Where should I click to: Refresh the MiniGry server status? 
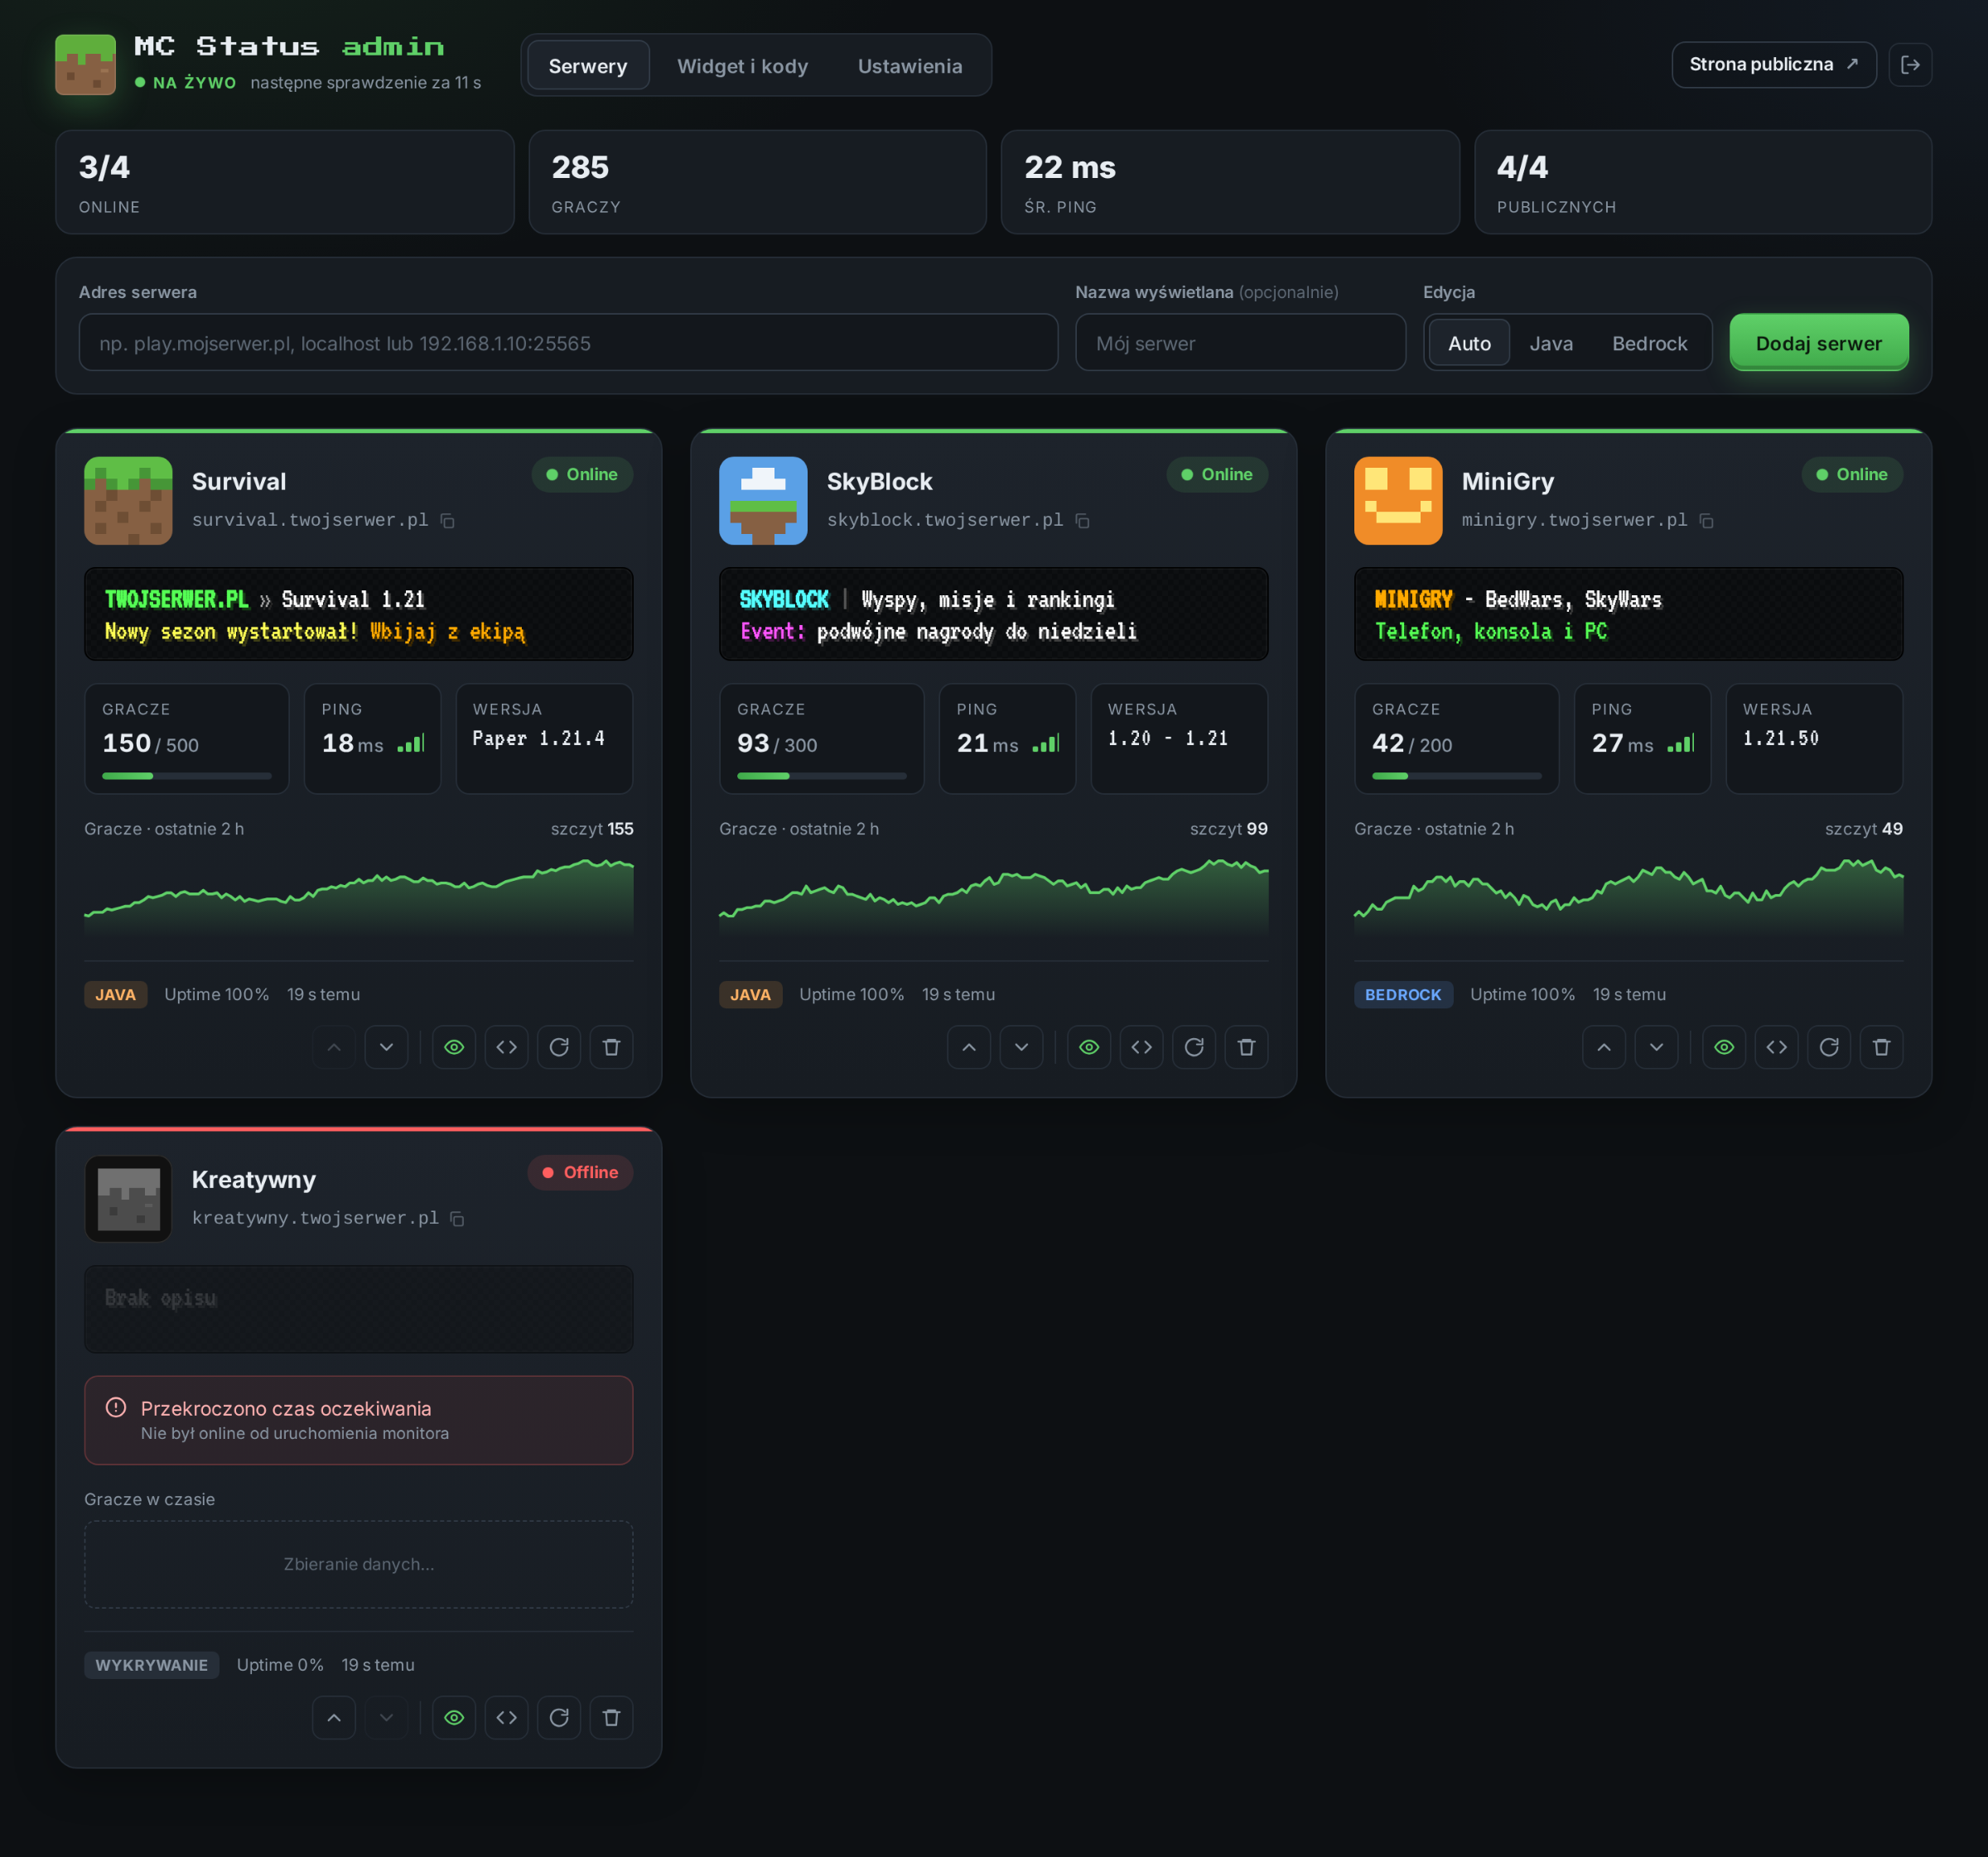pos(1829,1047)
